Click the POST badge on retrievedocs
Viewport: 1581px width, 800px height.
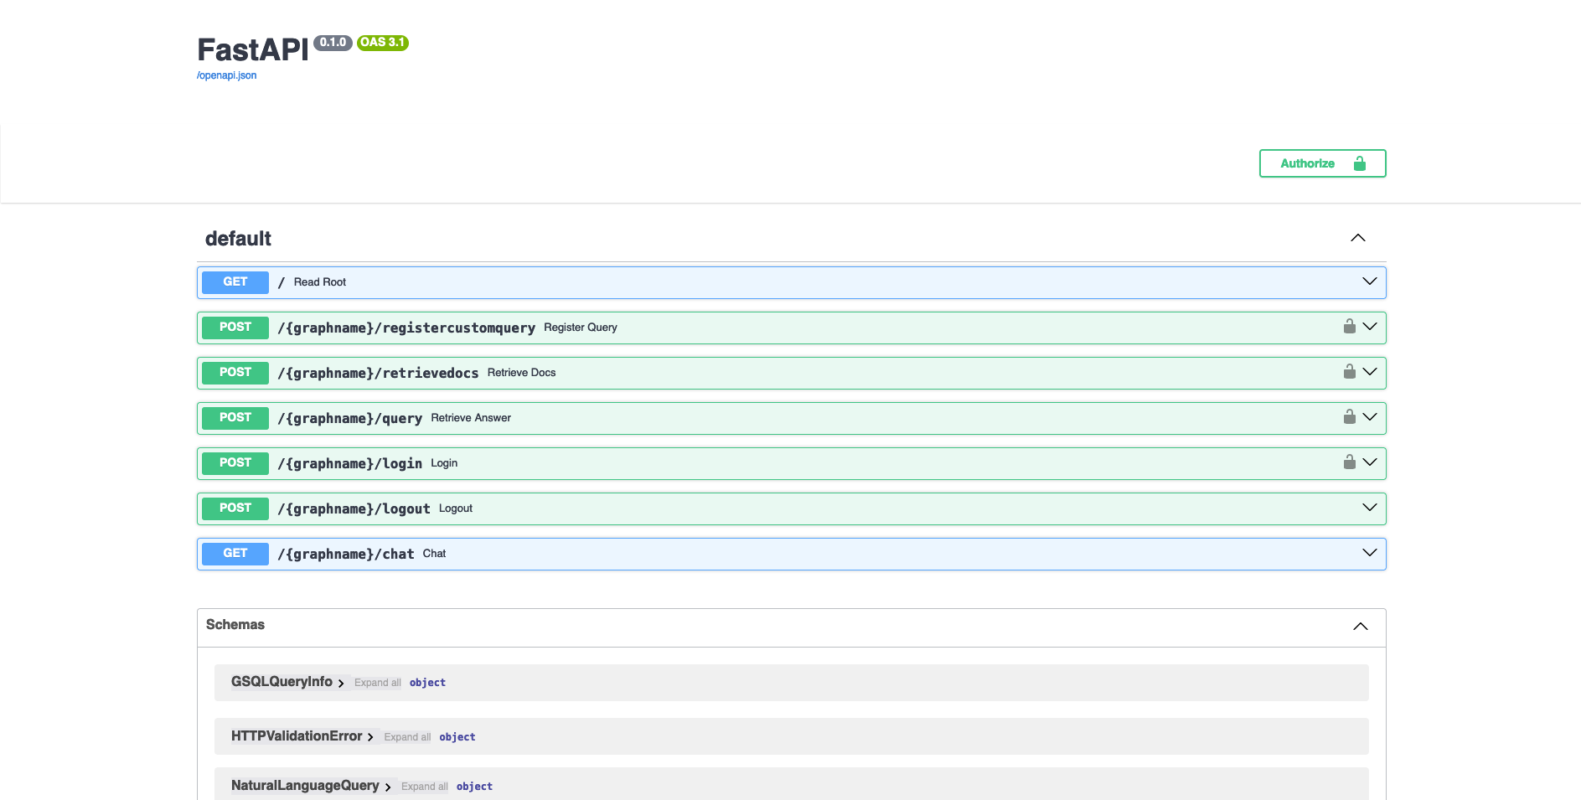(x=235, y=373)
